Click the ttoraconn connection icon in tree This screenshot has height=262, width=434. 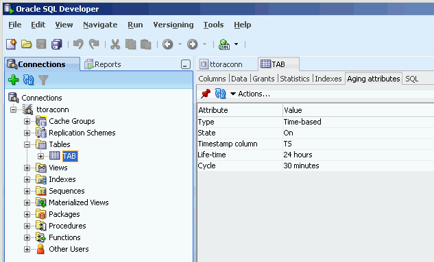(27, 109)
